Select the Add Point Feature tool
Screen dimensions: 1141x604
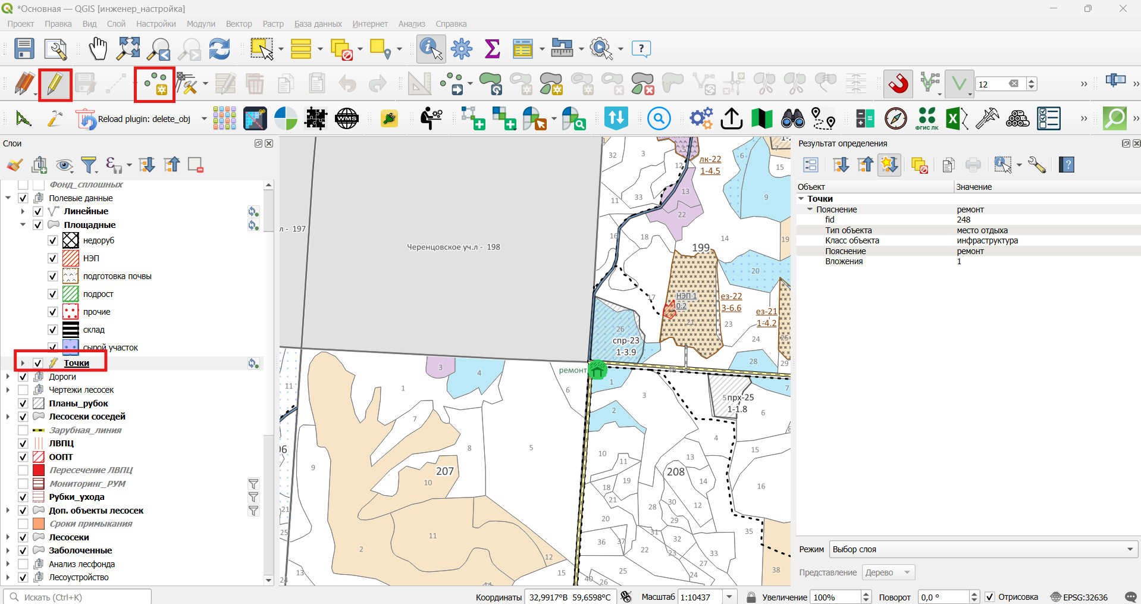(x=155, y=84)
